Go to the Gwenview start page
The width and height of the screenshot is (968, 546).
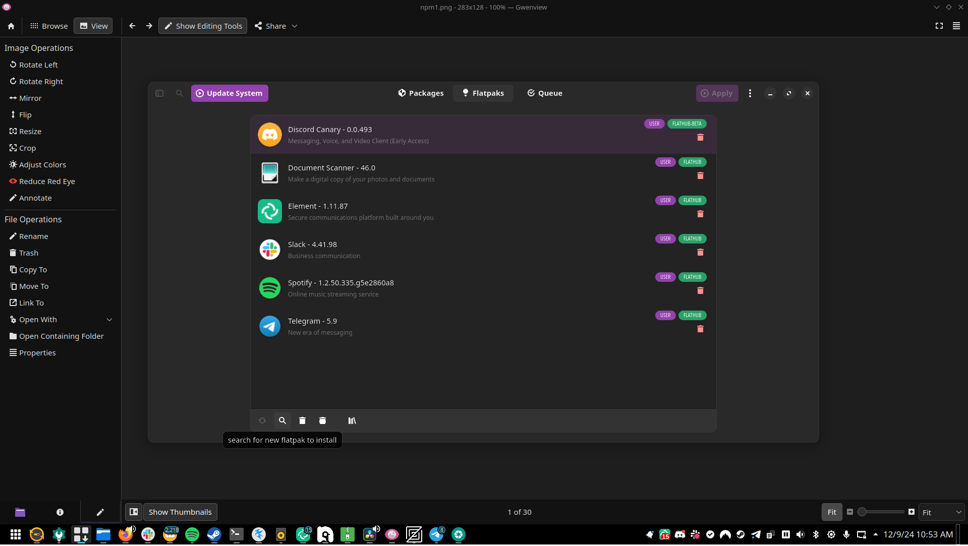coord(11,26)
